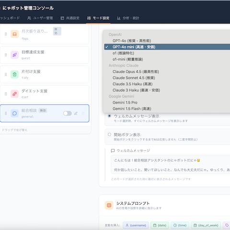Screen dimensions: 230x230
Task: Insert the {day_of_week} variable
Action: coord(206,225)
